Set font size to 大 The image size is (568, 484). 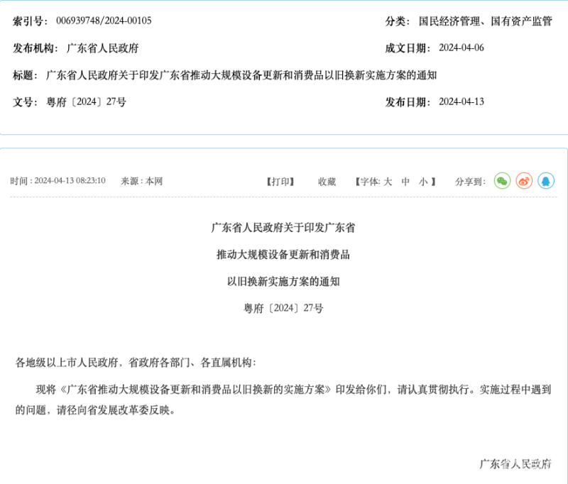388,182
